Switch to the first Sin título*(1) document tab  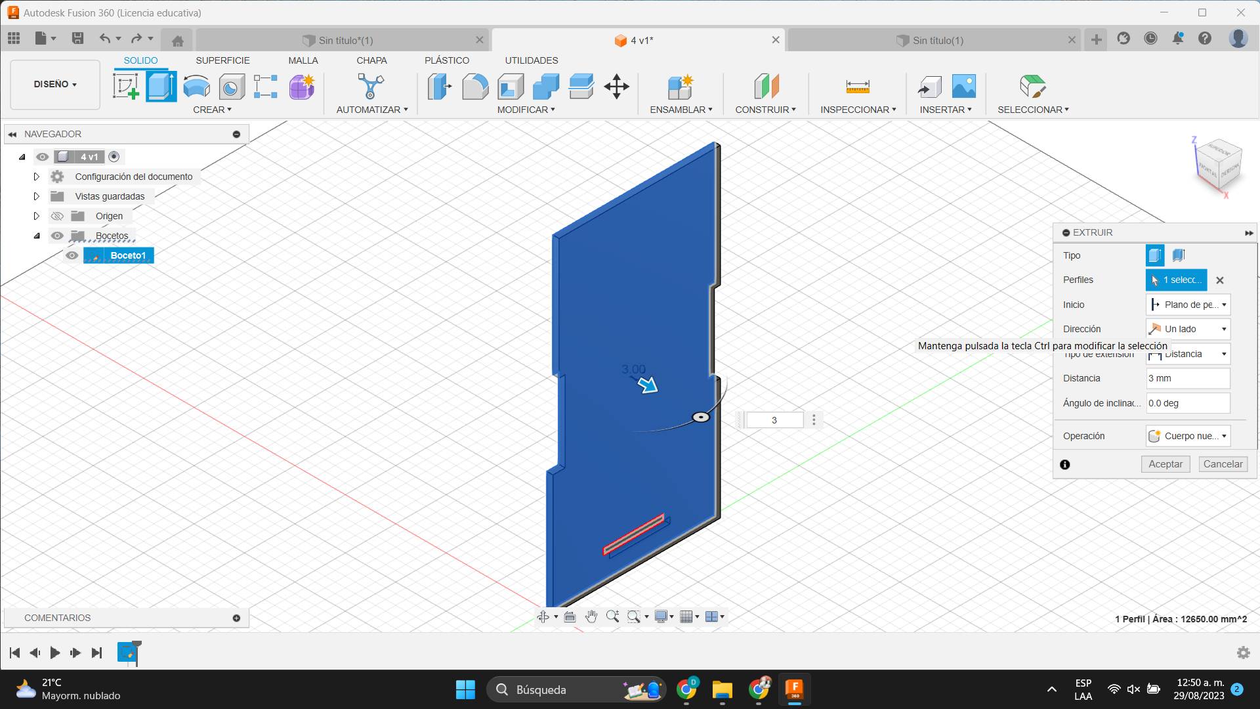[341, 41]
